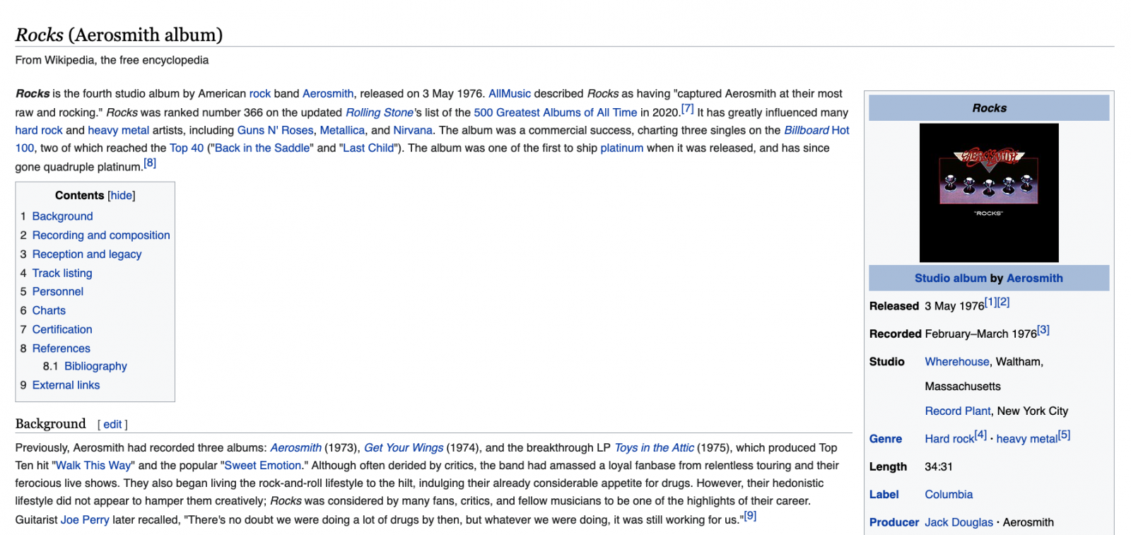Viewport: 1131px width, 535px height.
Task: Open citation footnote 7
Action: (687, 110)
